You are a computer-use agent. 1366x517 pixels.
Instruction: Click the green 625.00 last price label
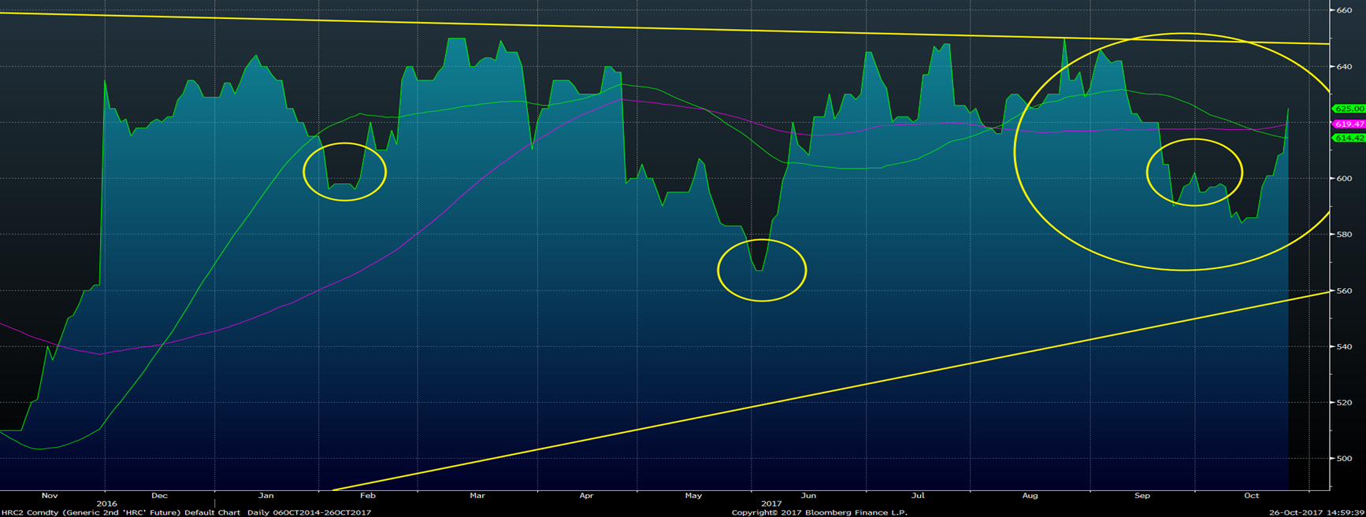point(1349,109)
